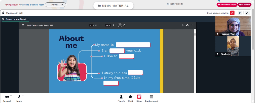Open the Chat panel

[x=130, y=99]
